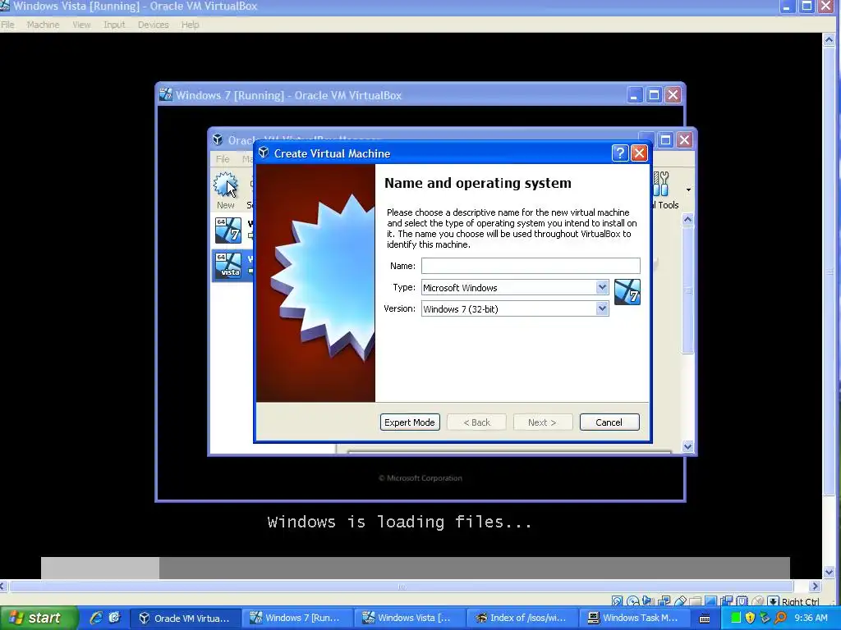This screenshot has height=630, width=841.
Task: Click the hard disk activity status icon
Action: pos(618,601)
